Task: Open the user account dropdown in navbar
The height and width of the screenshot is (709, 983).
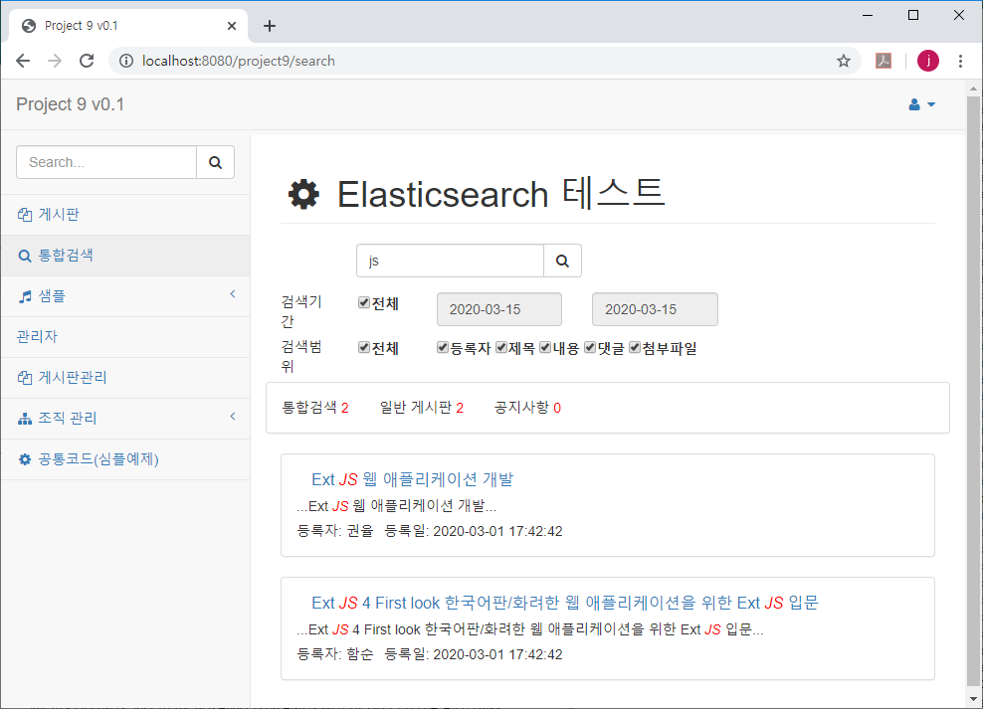Action: point(921,104)
